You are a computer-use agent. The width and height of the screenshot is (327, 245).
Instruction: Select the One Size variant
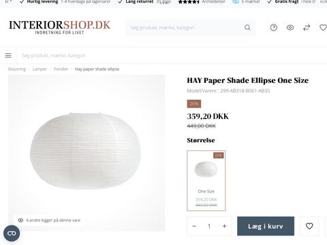point(206,181)
